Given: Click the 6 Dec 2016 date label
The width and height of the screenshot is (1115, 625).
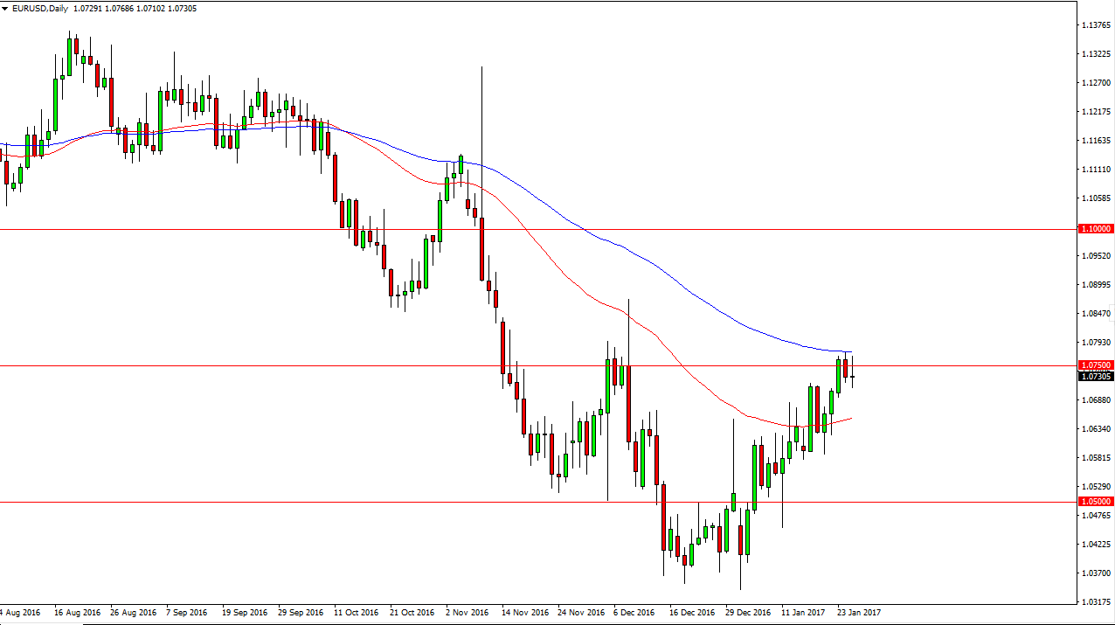Looking at the screenshot, I should (x=634, y=612).
